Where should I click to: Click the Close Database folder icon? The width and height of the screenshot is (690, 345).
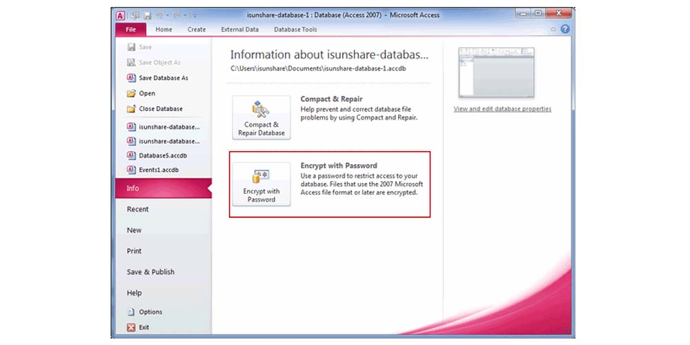(131, 109)
